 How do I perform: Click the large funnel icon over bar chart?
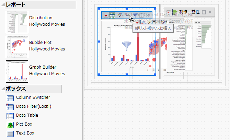127,46
